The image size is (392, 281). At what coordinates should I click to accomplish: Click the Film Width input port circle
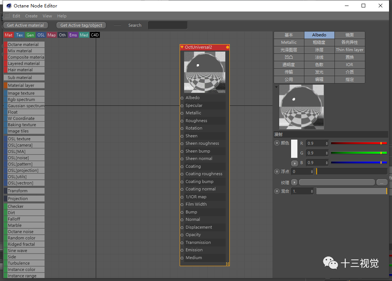click(x=182, y=205)
